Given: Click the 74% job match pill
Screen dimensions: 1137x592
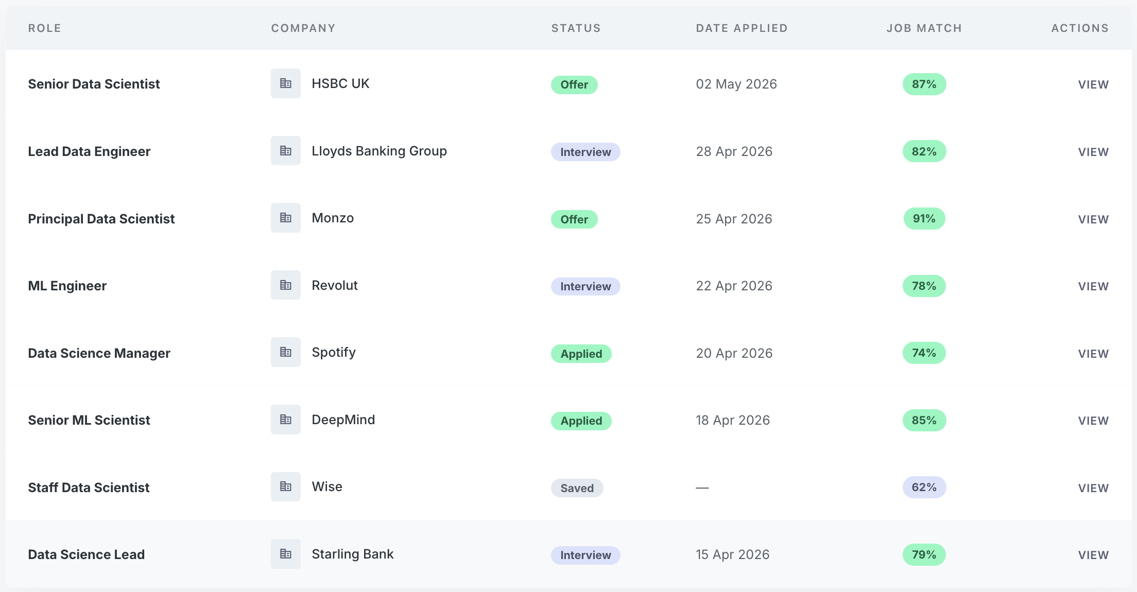Looking at the screenshot, I should click(x=924, y=353).
